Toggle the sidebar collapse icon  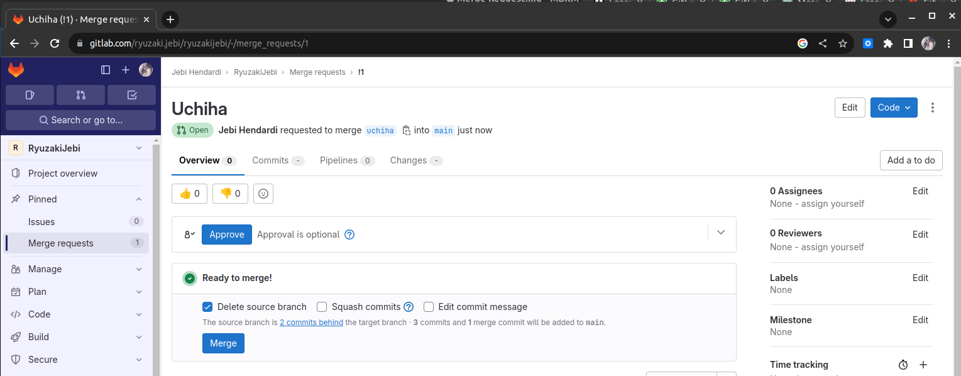106,70
